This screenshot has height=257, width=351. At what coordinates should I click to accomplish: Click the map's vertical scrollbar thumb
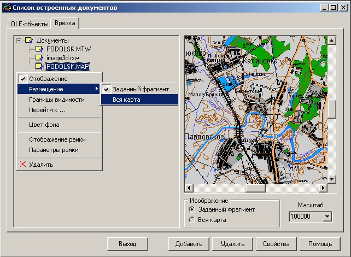(332, 109)
